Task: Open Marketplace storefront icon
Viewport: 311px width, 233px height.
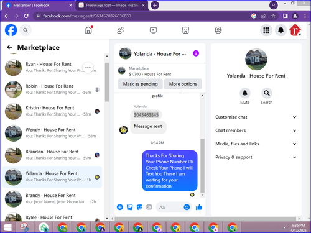Action: tap(185, 30)
